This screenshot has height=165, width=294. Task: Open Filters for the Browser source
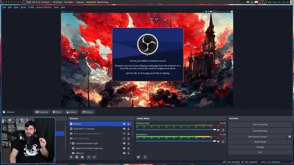pyautogui.click(x=57, y=112)
